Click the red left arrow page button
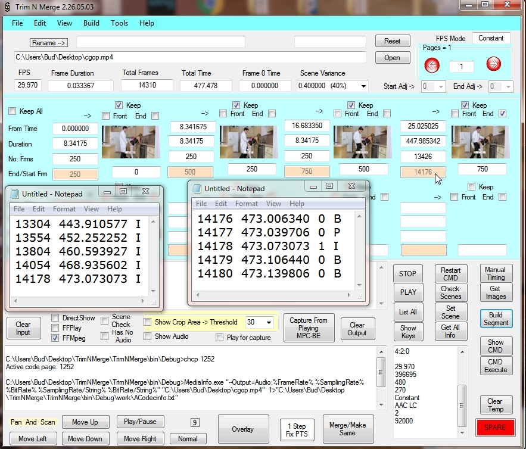Image resolution: width=526 pixels, height=449 pixels. (431, 66)
